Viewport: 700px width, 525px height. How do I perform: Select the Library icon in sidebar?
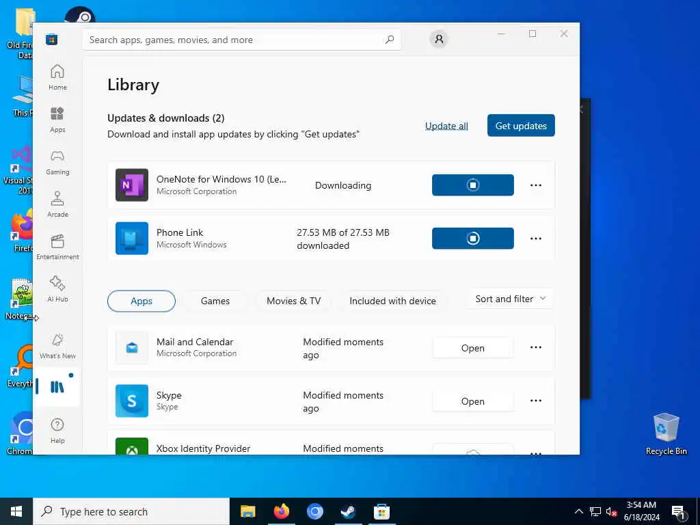tap(57, 387)
